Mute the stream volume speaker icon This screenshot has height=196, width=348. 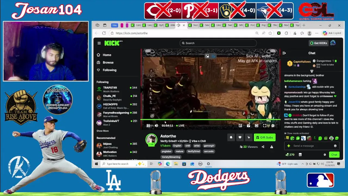point(156,125)
